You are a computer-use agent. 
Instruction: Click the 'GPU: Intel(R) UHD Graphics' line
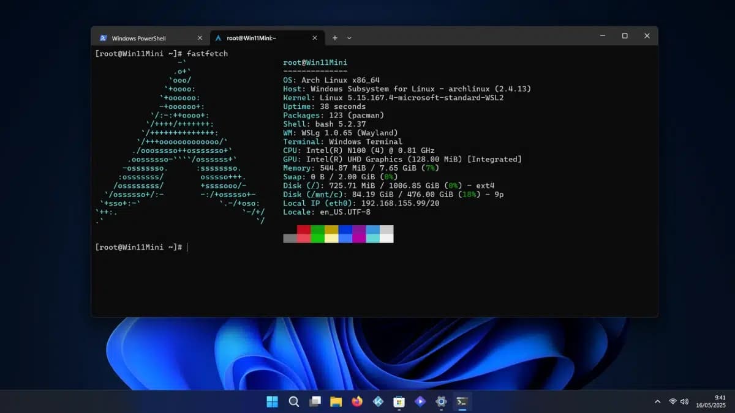(x=402, y=159)
